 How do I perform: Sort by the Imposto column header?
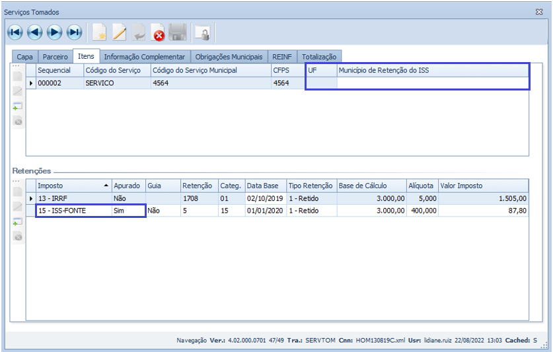(69, 186)
